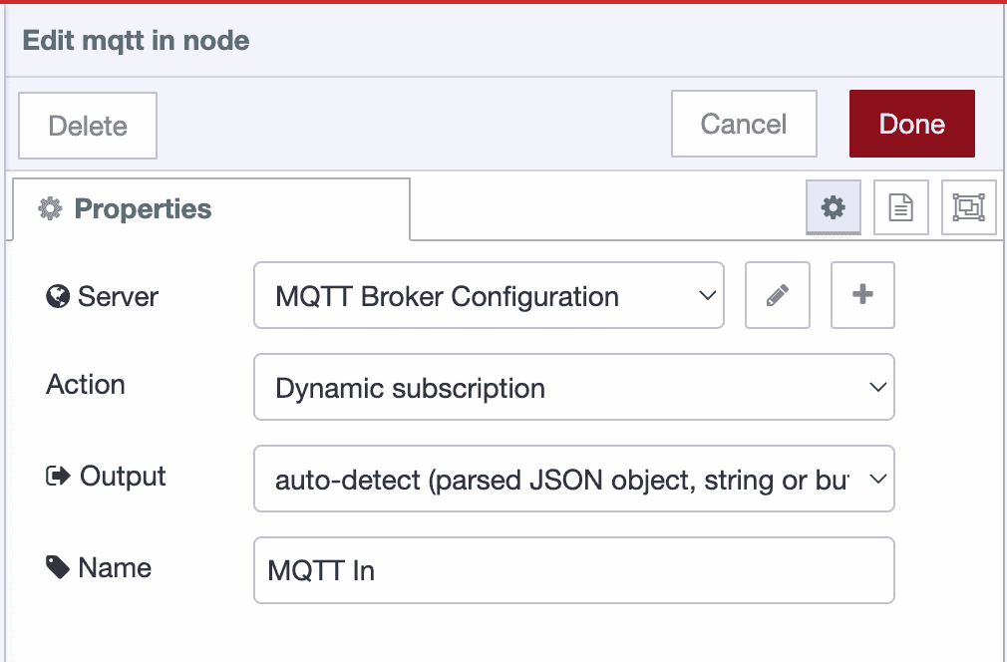Delete the mqtt in node
Viewport: 1007px width, 662px height.
pos(87,125)
